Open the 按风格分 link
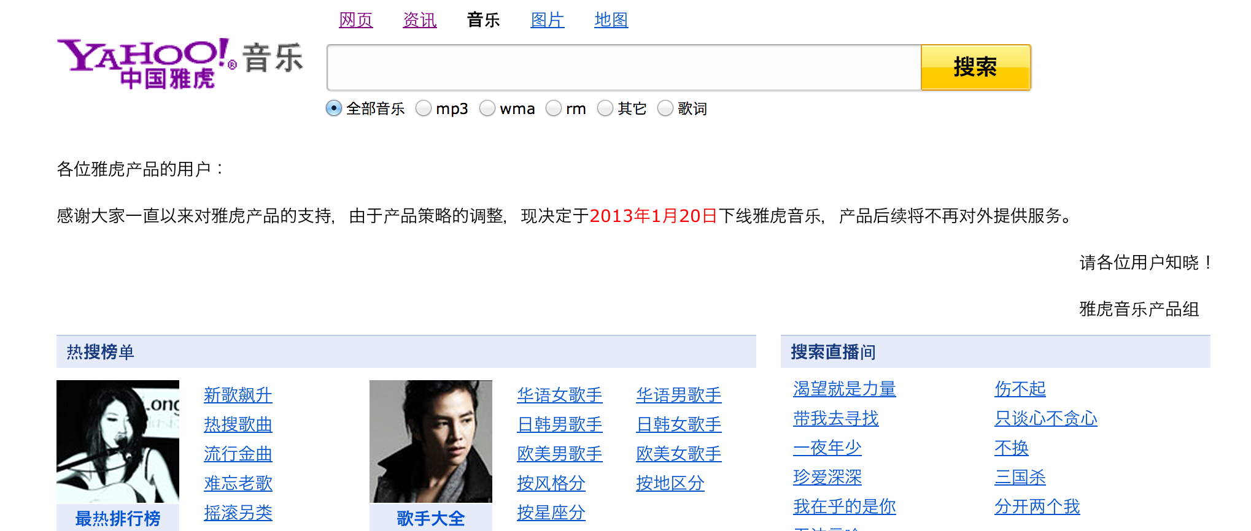 tap(551, 483)
